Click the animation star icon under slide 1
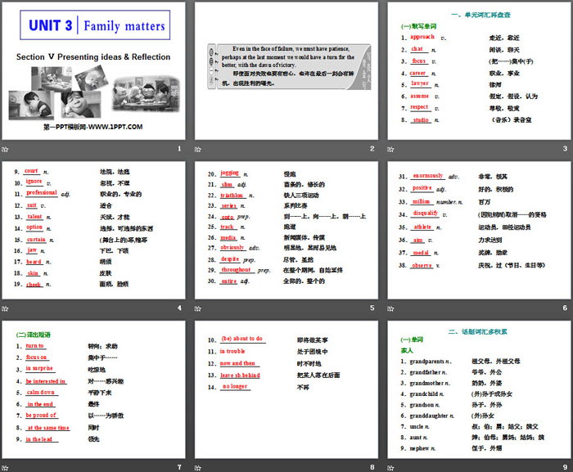This screenshot has width=573, height=472. [5, 149]
